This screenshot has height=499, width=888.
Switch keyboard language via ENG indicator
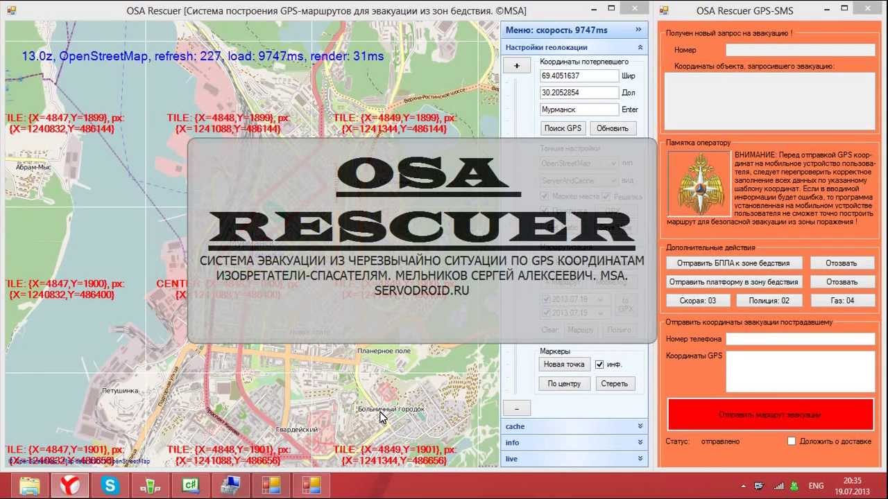pyautogui.click(x=816, y=486)
